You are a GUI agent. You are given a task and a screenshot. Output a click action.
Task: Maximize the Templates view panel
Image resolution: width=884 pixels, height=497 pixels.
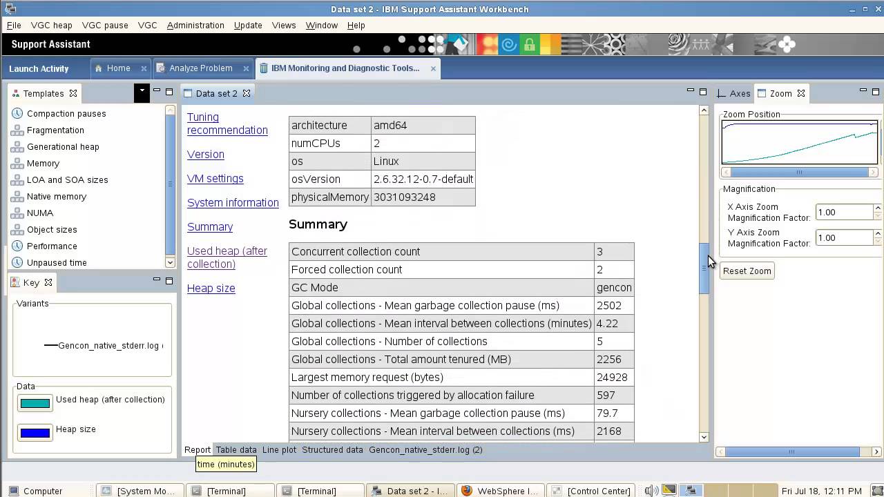[x=169, y=92]
